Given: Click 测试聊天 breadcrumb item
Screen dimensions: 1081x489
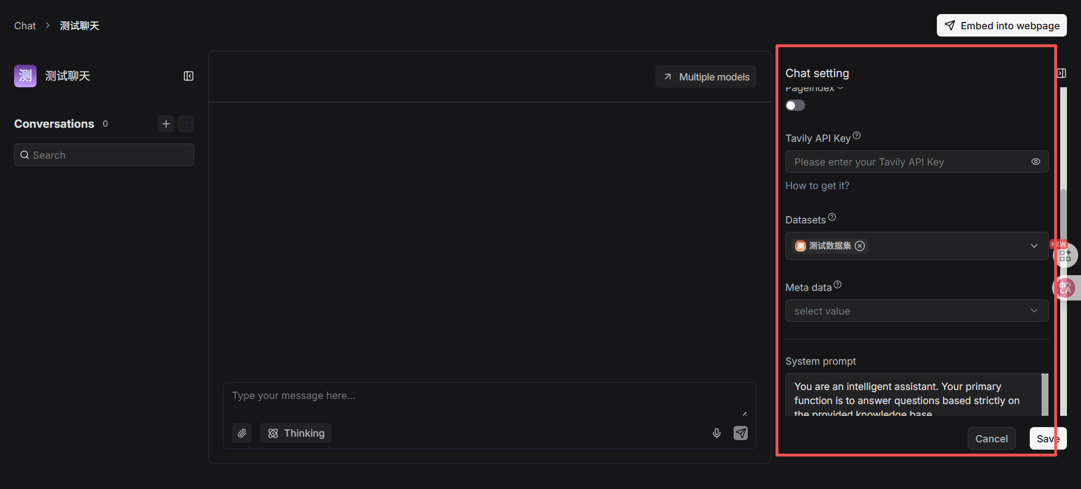Looking at the screenshot, I should point(79,26).
